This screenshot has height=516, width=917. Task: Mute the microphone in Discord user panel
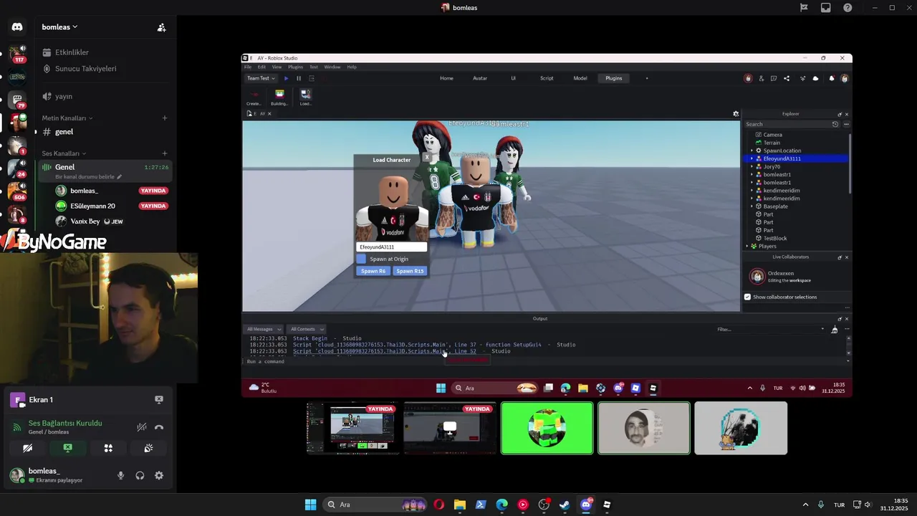click(x=120, y=475)
